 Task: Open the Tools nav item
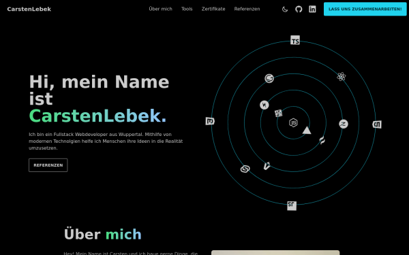point(187,9)
